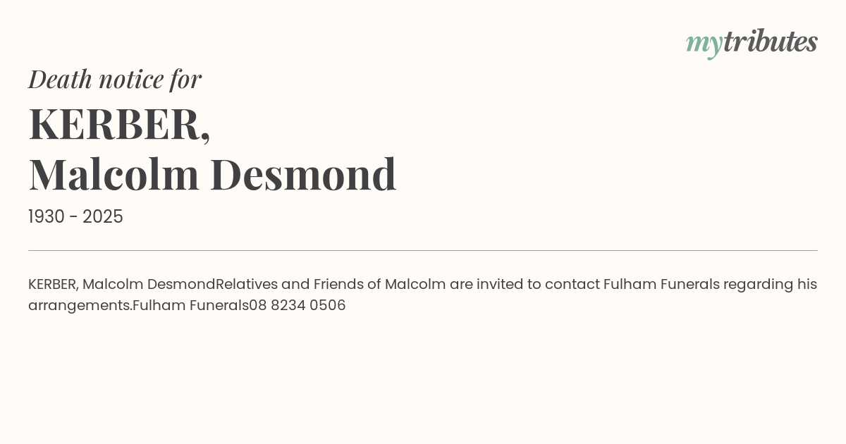This screenshot has width=846, height=444.
Task: Click "invited to contact" in notice paragraph
Action: click(538, 284)
